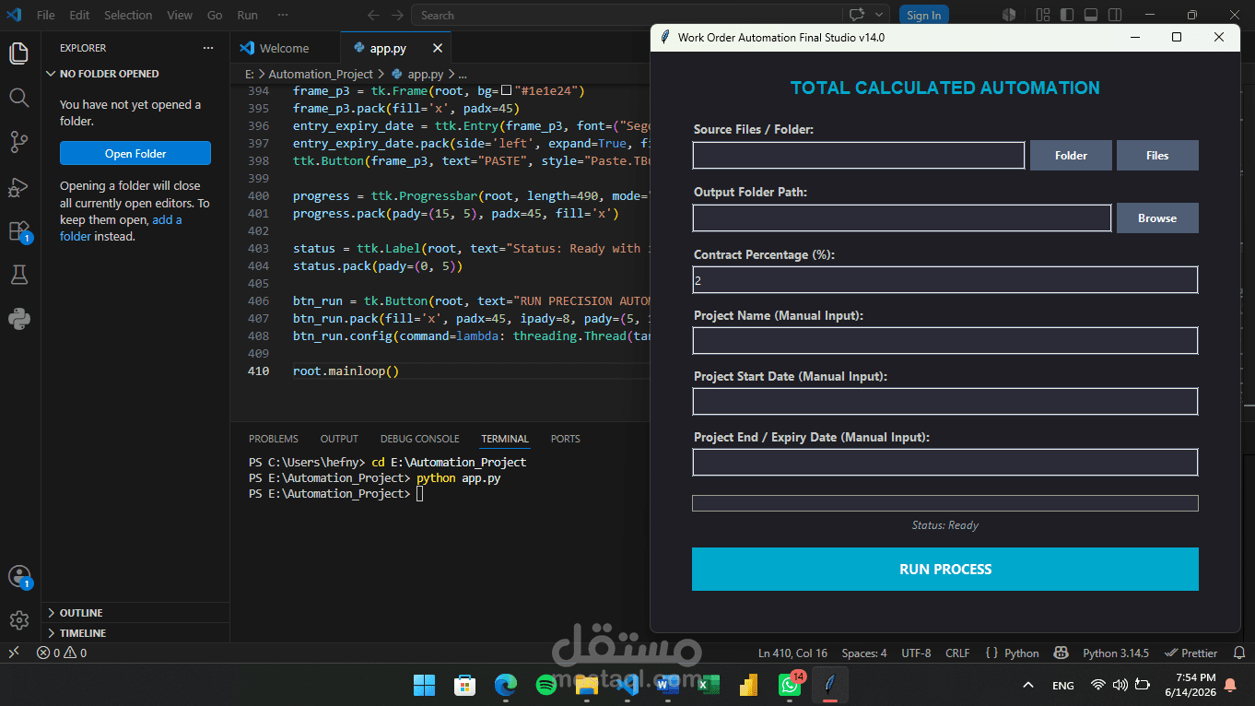Click the Files button in automation window
1255x706 pixels.
1157,156
